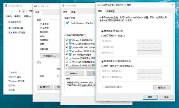Toggle Microsoft LLDP 协议驱动 checkbox
The height and width of the screenshot is (108, 179).
(67, 65)
